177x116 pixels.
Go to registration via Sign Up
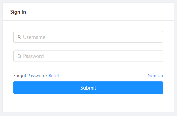pyautogui.click(x=155, y=76)
